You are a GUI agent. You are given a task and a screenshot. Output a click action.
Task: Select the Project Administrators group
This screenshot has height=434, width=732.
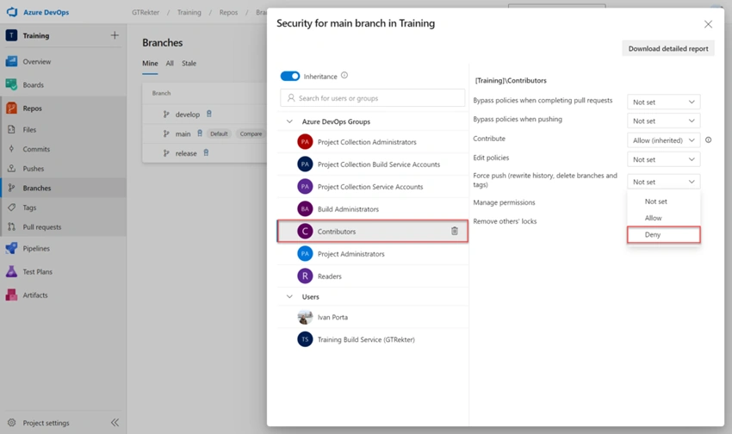372,254
